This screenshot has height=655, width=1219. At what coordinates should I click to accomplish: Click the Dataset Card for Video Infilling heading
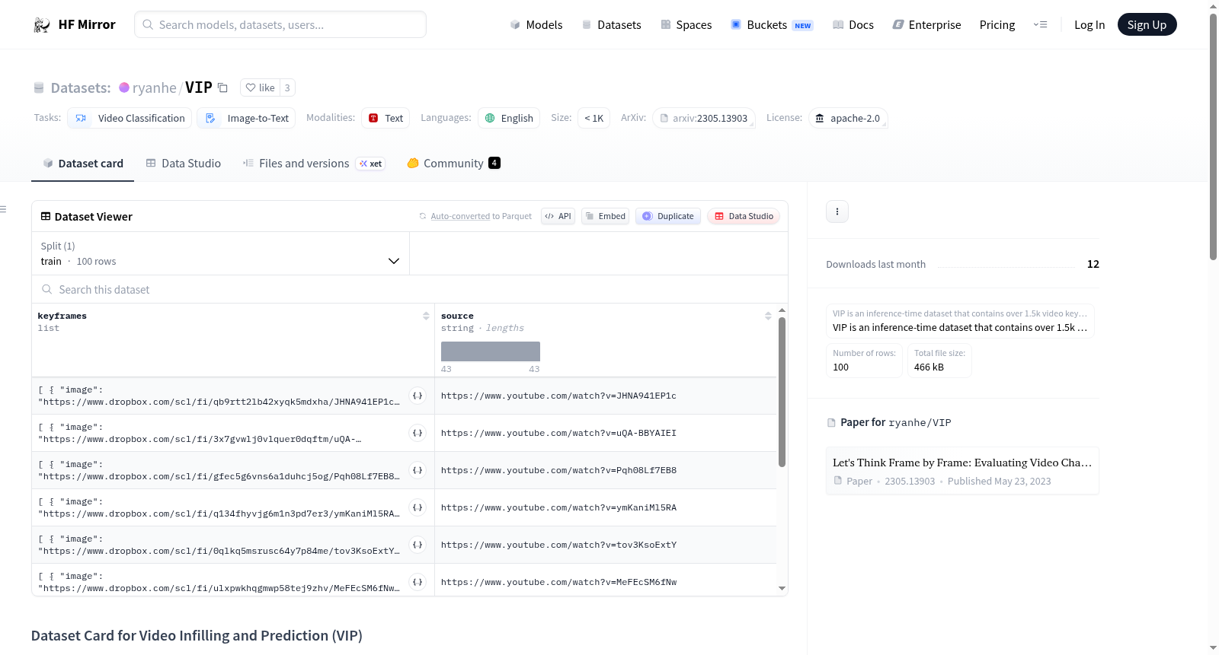pyautogui.click(x=197, y=636)
